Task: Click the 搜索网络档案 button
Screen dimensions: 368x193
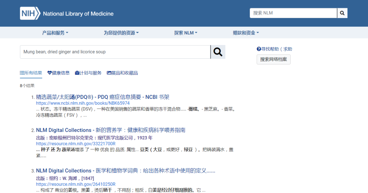Action: point(273,59)
